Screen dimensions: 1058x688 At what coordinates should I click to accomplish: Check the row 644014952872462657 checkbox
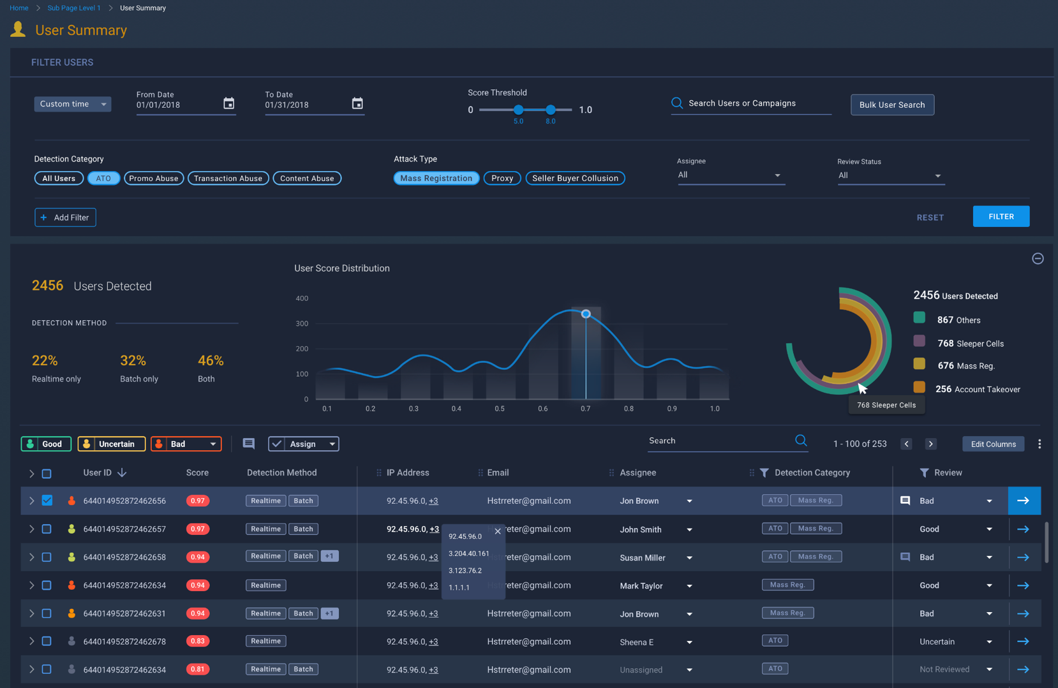click(47, 529)
